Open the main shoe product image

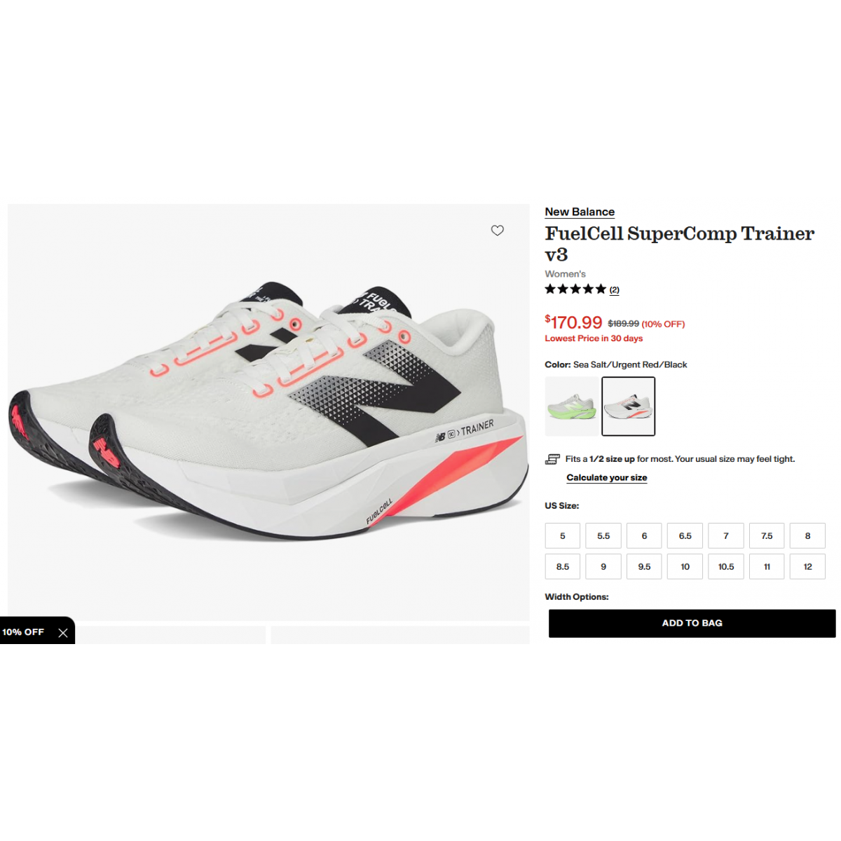[x=268, y=412]
